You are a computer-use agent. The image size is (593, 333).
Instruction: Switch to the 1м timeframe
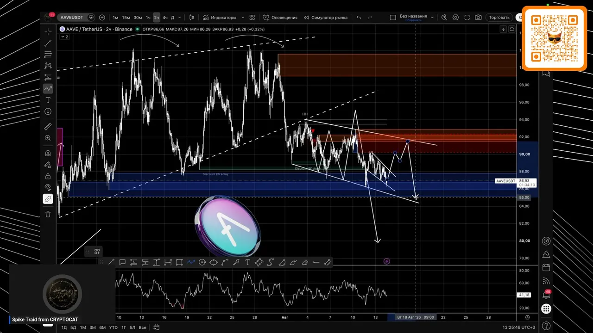115,18
